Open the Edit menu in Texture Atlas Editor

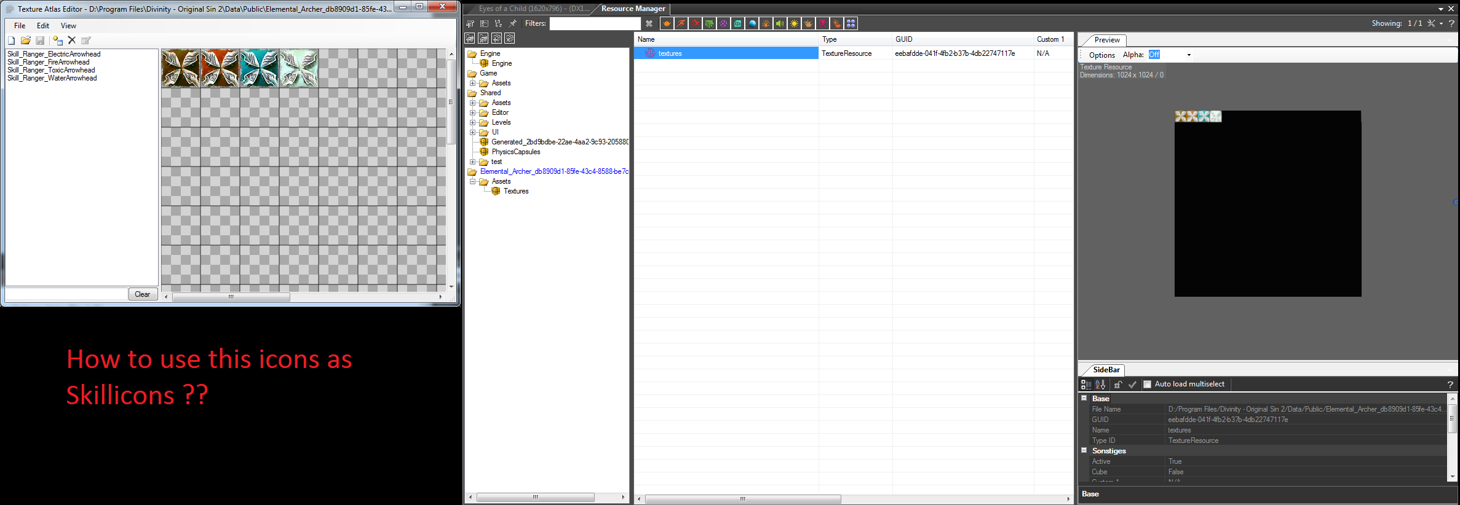click(x=42, y=26)
